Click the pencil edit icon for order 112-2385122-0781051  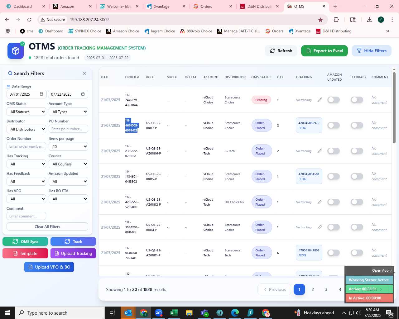[320, 151]
